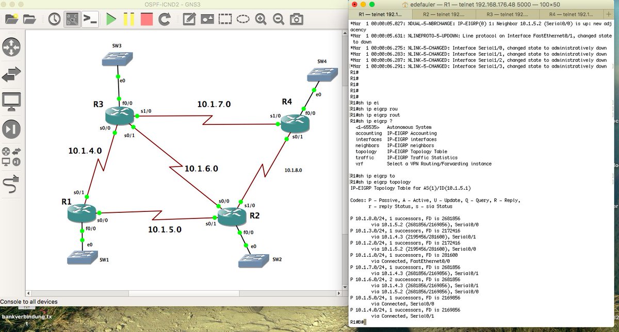Reload all devices with circular arrow icon
Screen dimensions: 619x332
(x=164, y=19)
